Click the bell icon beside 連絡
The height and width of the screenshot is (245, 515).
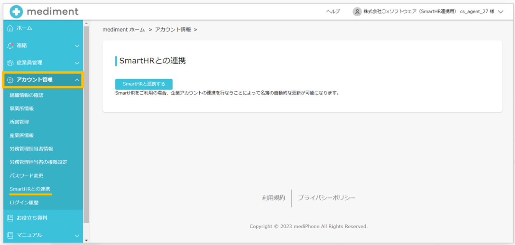(x=10, y=45)
